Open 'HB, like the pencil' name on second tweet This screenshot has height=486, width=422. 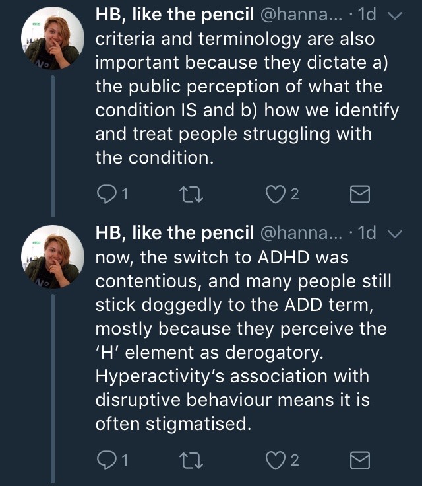(174, 232)
